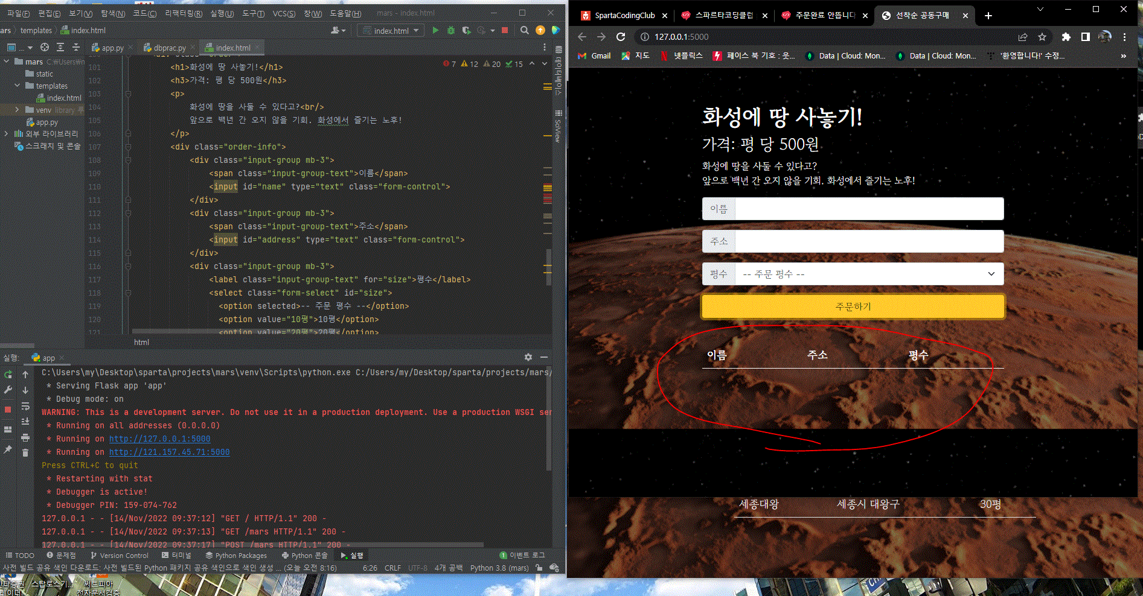
Task: Open the 터미널 tool window tab
Action: 176,555
